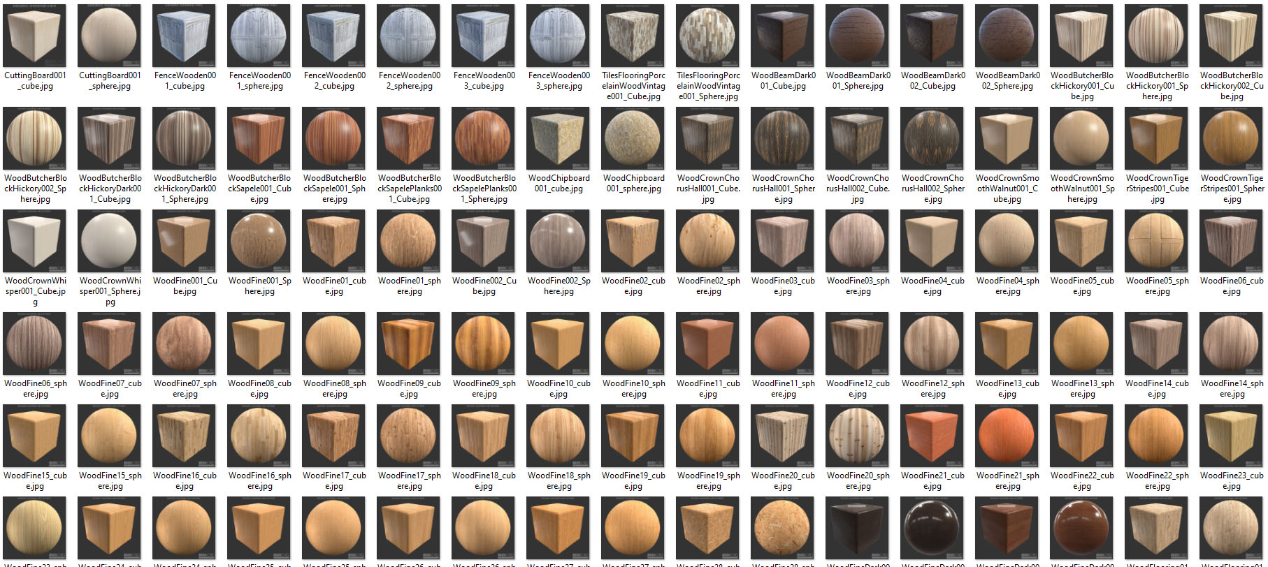Select the WoodFine05_sphere.jpg thumbnail
Screen dimensions: 1268x567
tap(1157, 241)
